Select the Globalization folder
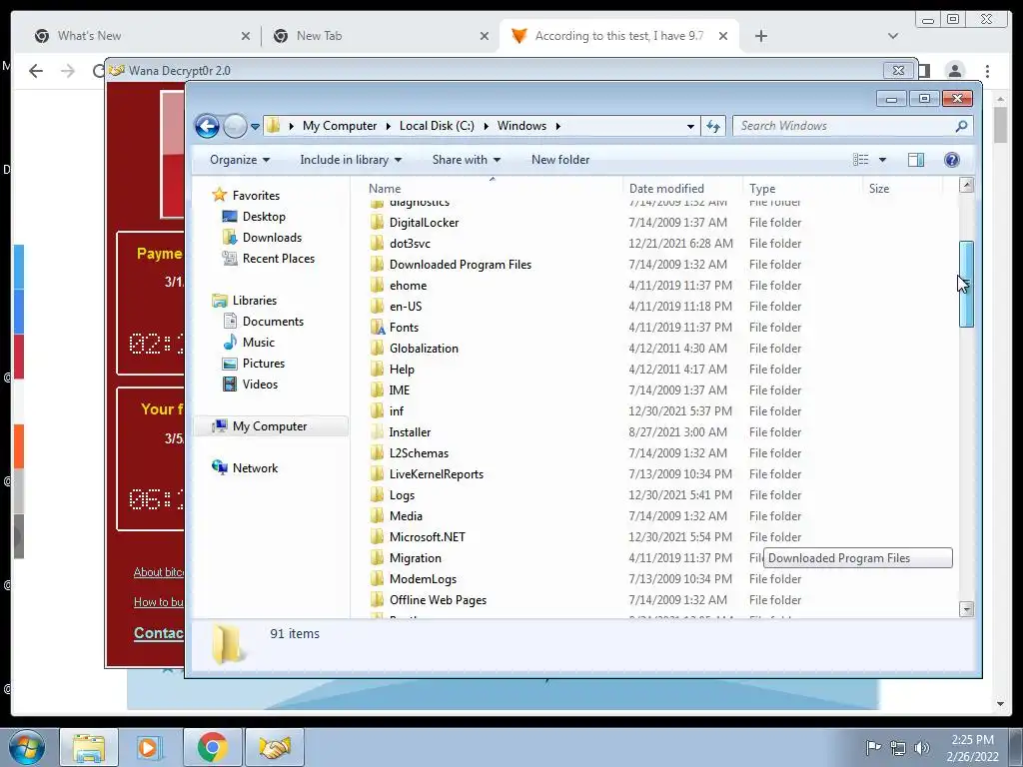The height and width of the screenshot is (767, 1023). tap(424, 349)
